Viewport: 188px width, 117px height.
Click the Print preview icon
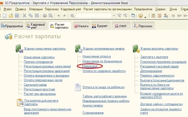[51, 16]
